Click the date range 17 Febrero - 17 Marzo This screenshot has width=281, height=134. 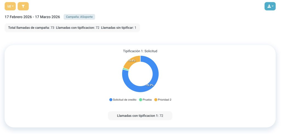click(32, 17)
